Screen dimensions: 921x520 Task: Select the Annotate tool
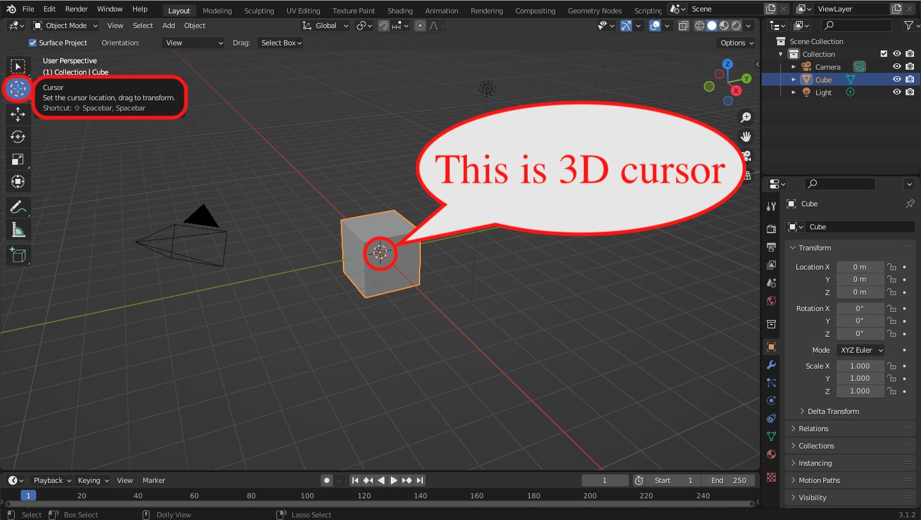(x=18, y=207)
